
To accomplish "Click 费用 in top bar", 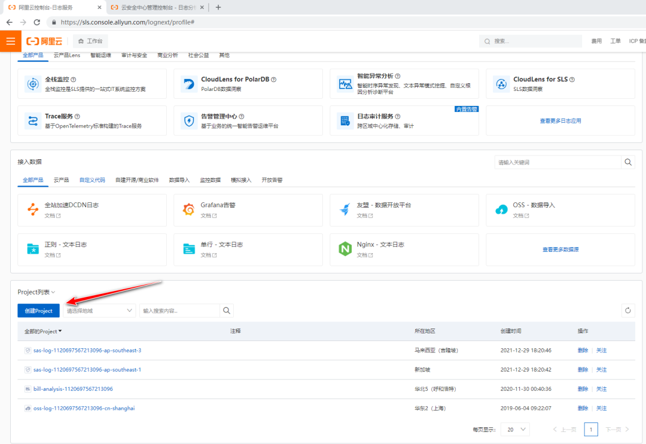I will (596, 41).
